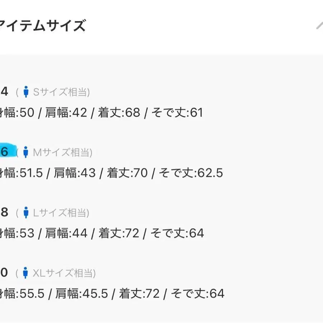Collapse the アイテムサイズ section using the chevron

[319, 26]
